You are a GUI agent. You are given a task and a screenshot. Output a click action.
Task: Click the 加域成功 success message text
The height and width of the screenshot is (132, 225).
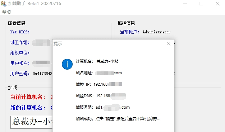[x=118, y=119]
